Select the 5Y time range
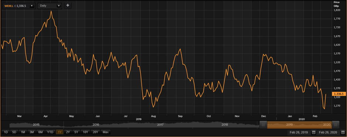 76,132
